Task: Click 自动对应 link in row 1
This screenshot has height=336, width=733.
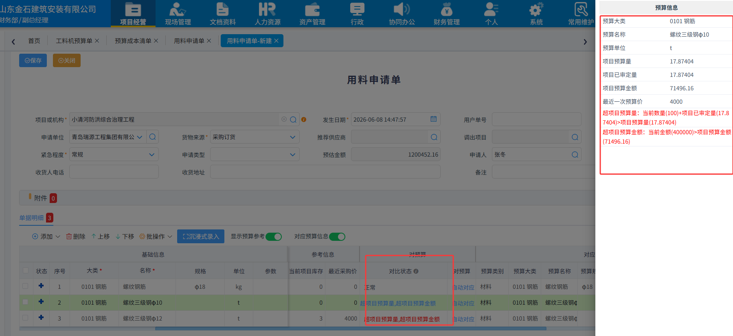Action: [x=464, y=287]
